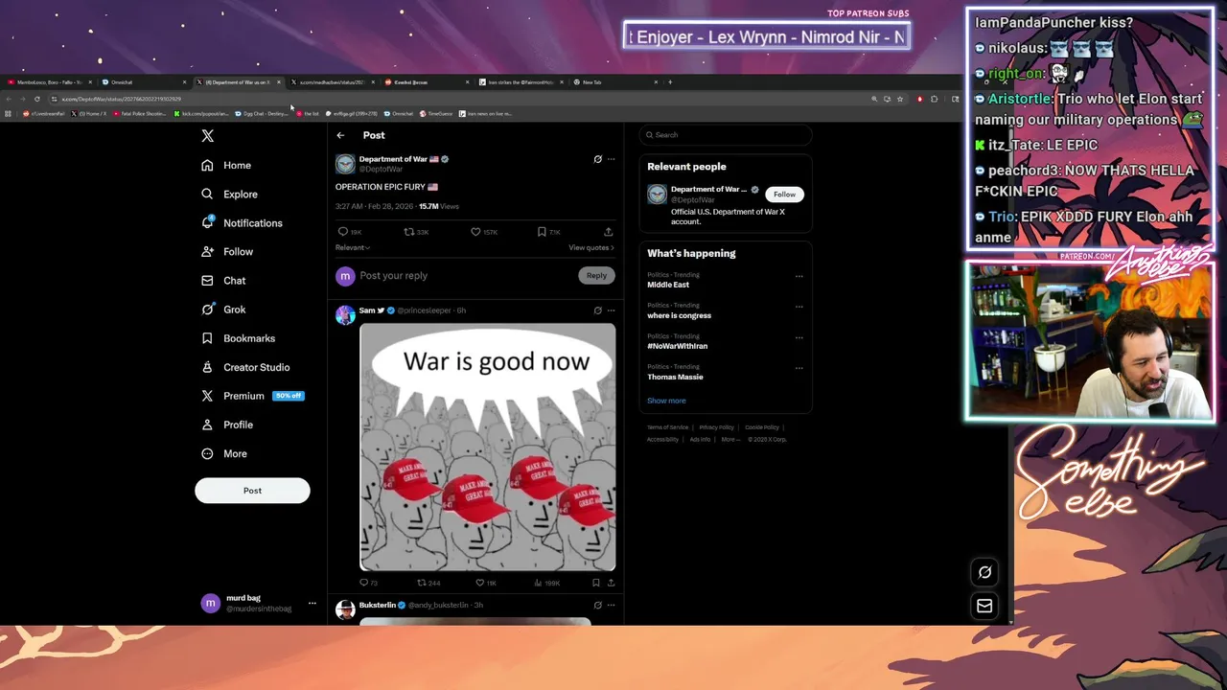Bookmark Sam's reply
The width and height of the screenshot is (1227, 690).
click(596, 583)
